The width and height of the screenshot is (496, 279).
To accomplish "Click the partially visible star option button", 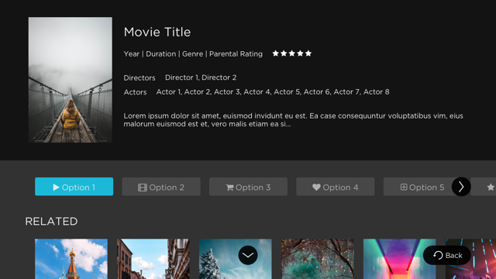I will [483, 187].
